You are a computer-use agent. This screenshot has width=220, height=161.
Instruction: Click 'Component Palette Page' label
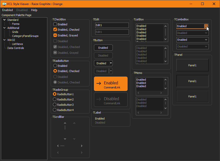[17, 15]
